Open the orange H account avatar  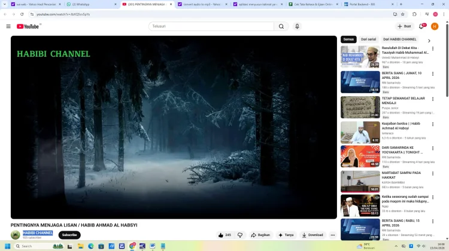[x=435, y=26]
